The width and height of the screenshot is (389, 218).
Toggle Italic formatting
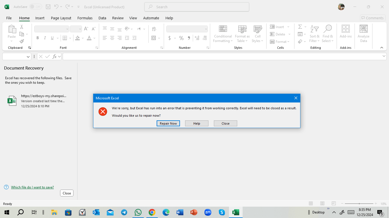point(45,38)
